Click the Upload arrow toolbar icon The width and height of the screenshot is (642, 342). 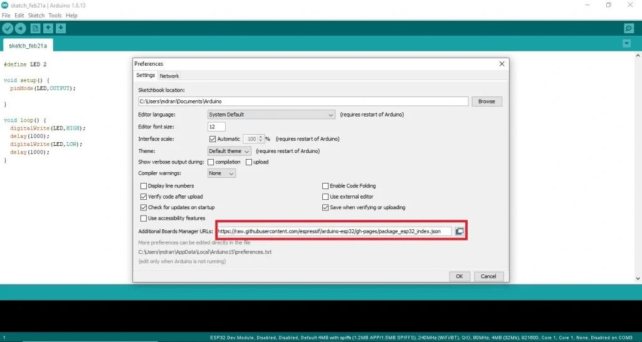pos(21,28)
